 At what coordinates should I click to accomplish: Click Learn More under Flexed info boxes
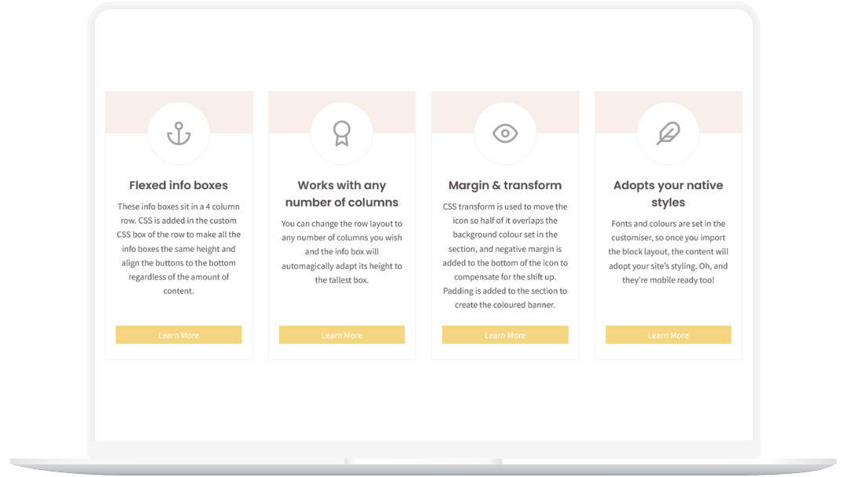179,335
